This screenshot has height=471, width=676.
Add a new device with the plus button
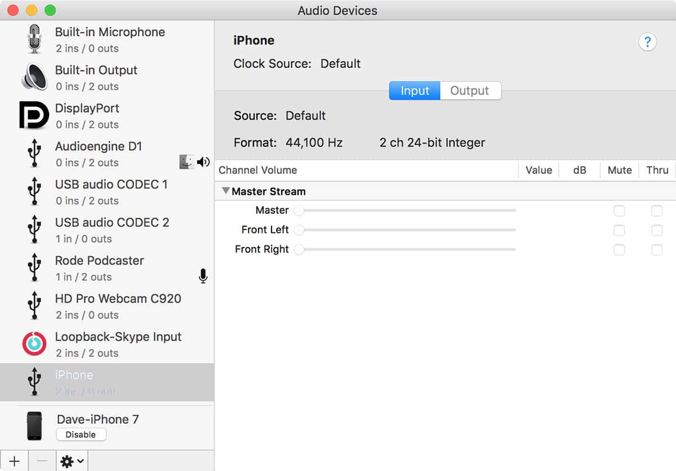14,461
